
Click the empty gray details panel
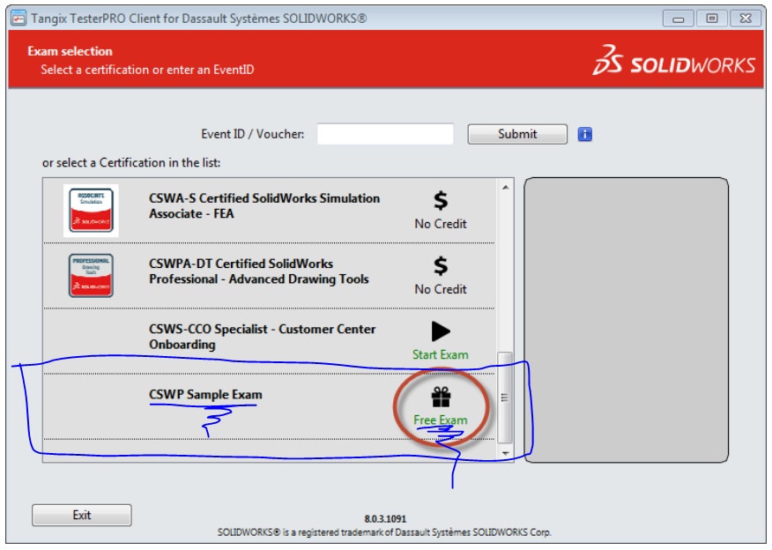pyautogui.click(x=627, y=320)
